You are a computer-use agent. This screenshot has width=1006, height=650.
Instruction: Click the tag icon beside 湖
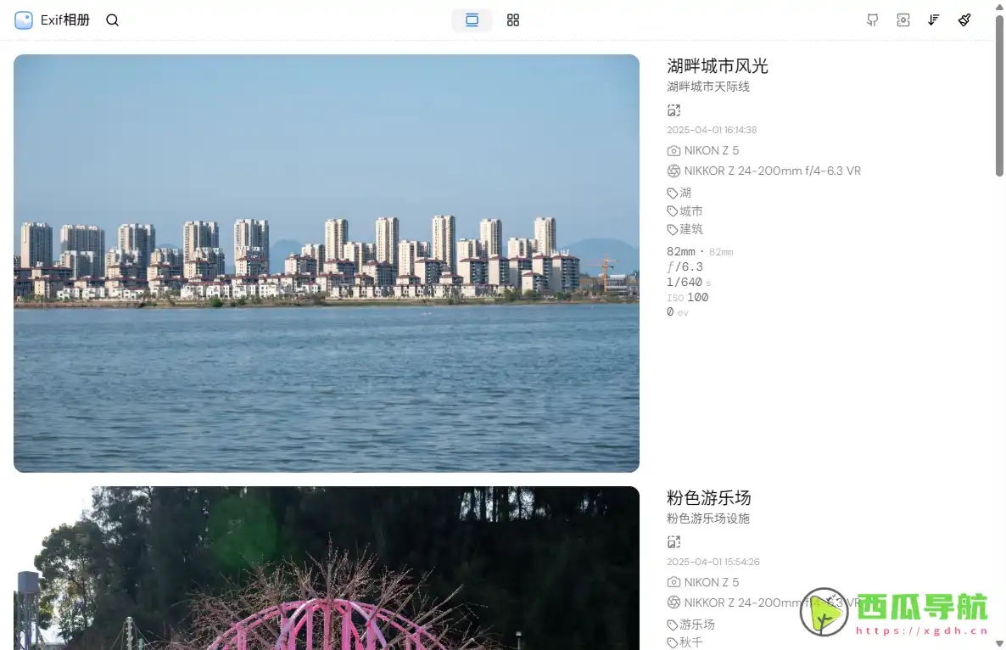click(673, 193)
